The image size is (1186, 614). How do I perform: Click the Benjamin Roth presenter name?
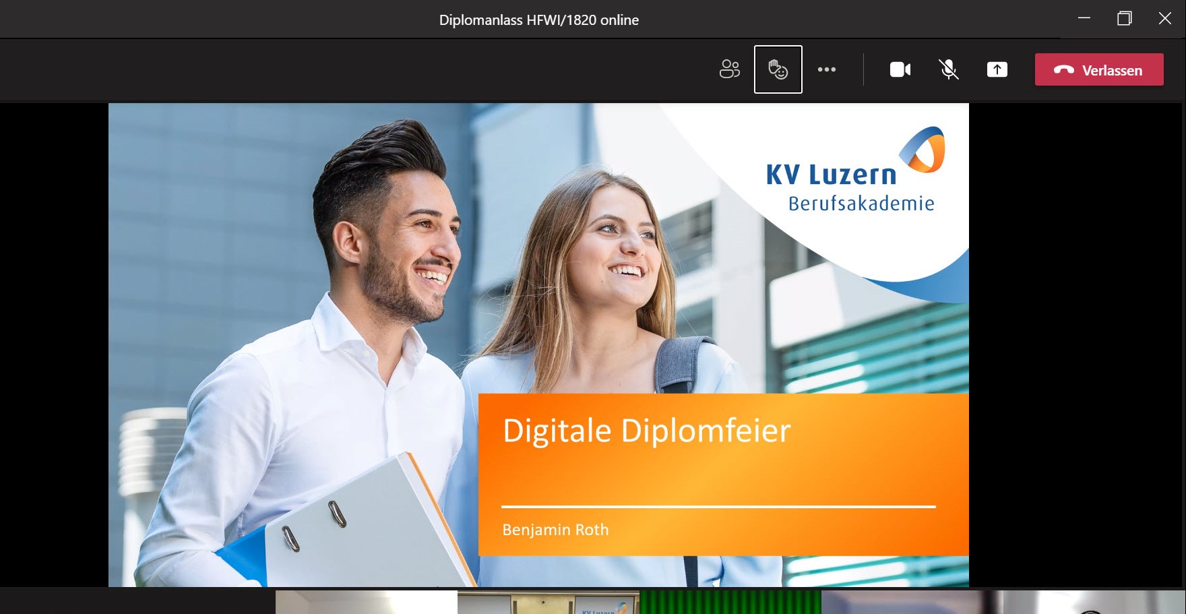[555, 530]
